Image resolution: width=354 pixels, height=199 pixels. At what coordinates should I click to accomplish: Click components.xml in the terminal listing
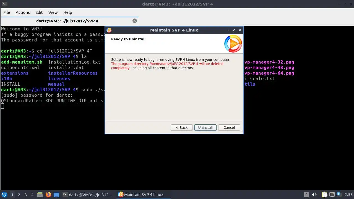[x=20, y=67]
